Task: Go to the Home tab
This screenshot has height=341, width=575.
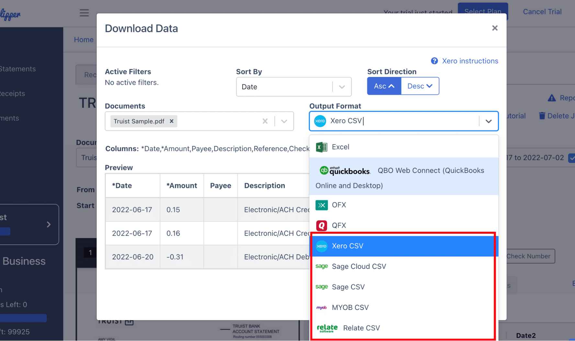Action: click(84, 39)
